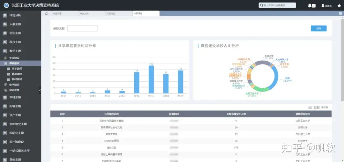The image size is (344, 162).
Task: Click the magnifier icon in the search box
Action: pos(262,5)
